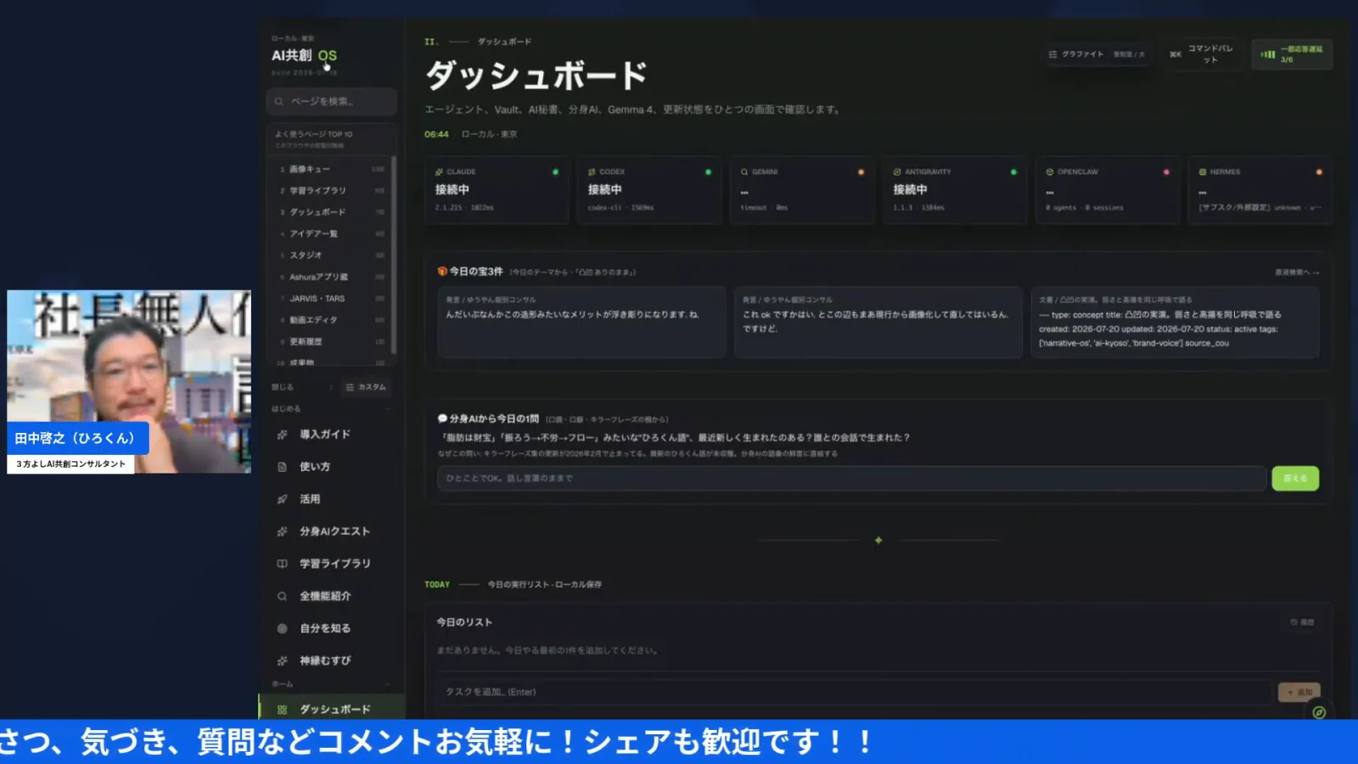Collapse the ホーム sidebar section

click(x=388, y=684)
